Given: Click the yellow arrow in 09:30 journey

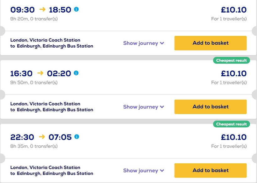Looking at the screenshot, I should (42, 9).
